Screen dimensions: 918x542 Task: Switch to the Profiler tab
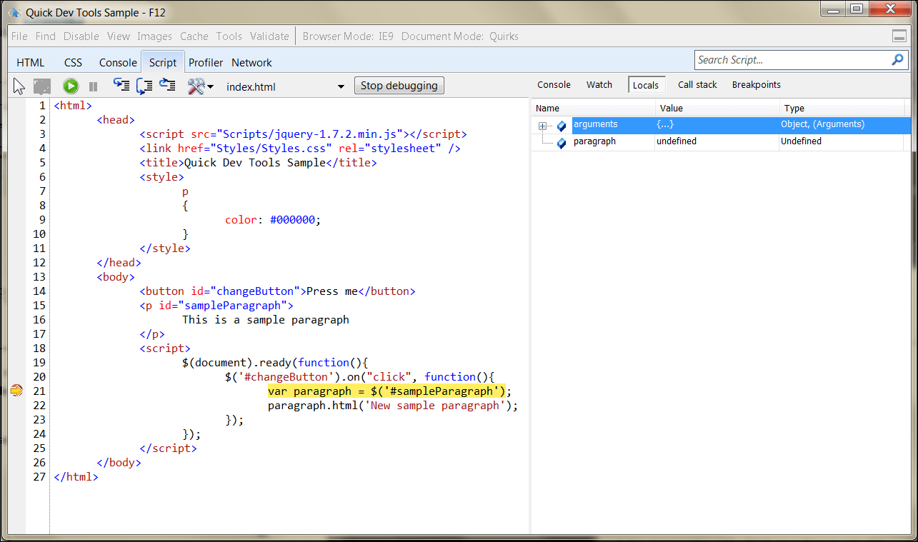click(x=206, y=63)
